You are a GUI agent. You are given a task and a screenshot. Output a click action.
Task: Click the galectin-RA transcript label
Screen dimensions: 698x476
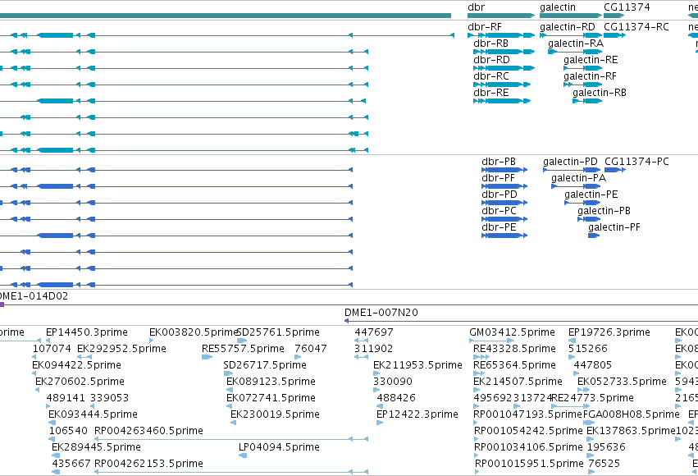coord(576,43)
